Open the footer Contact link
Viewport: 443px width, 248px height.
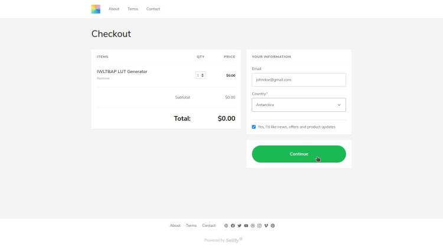(209, 226)
